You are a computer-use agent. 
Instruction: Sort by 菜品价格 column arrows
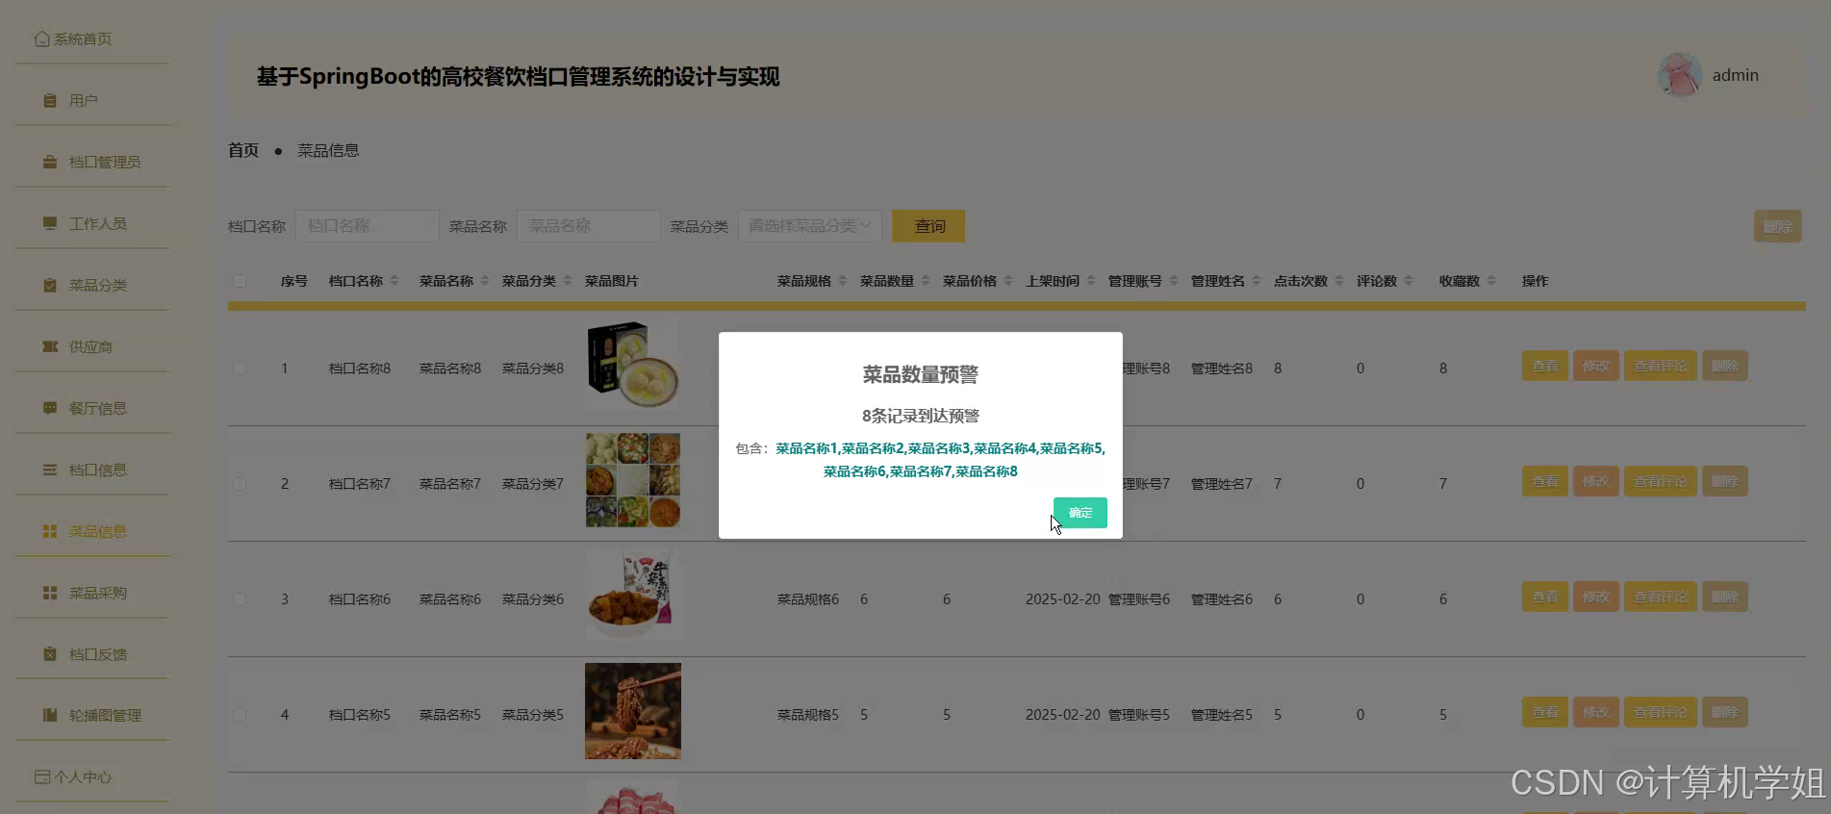point(1008,281)
